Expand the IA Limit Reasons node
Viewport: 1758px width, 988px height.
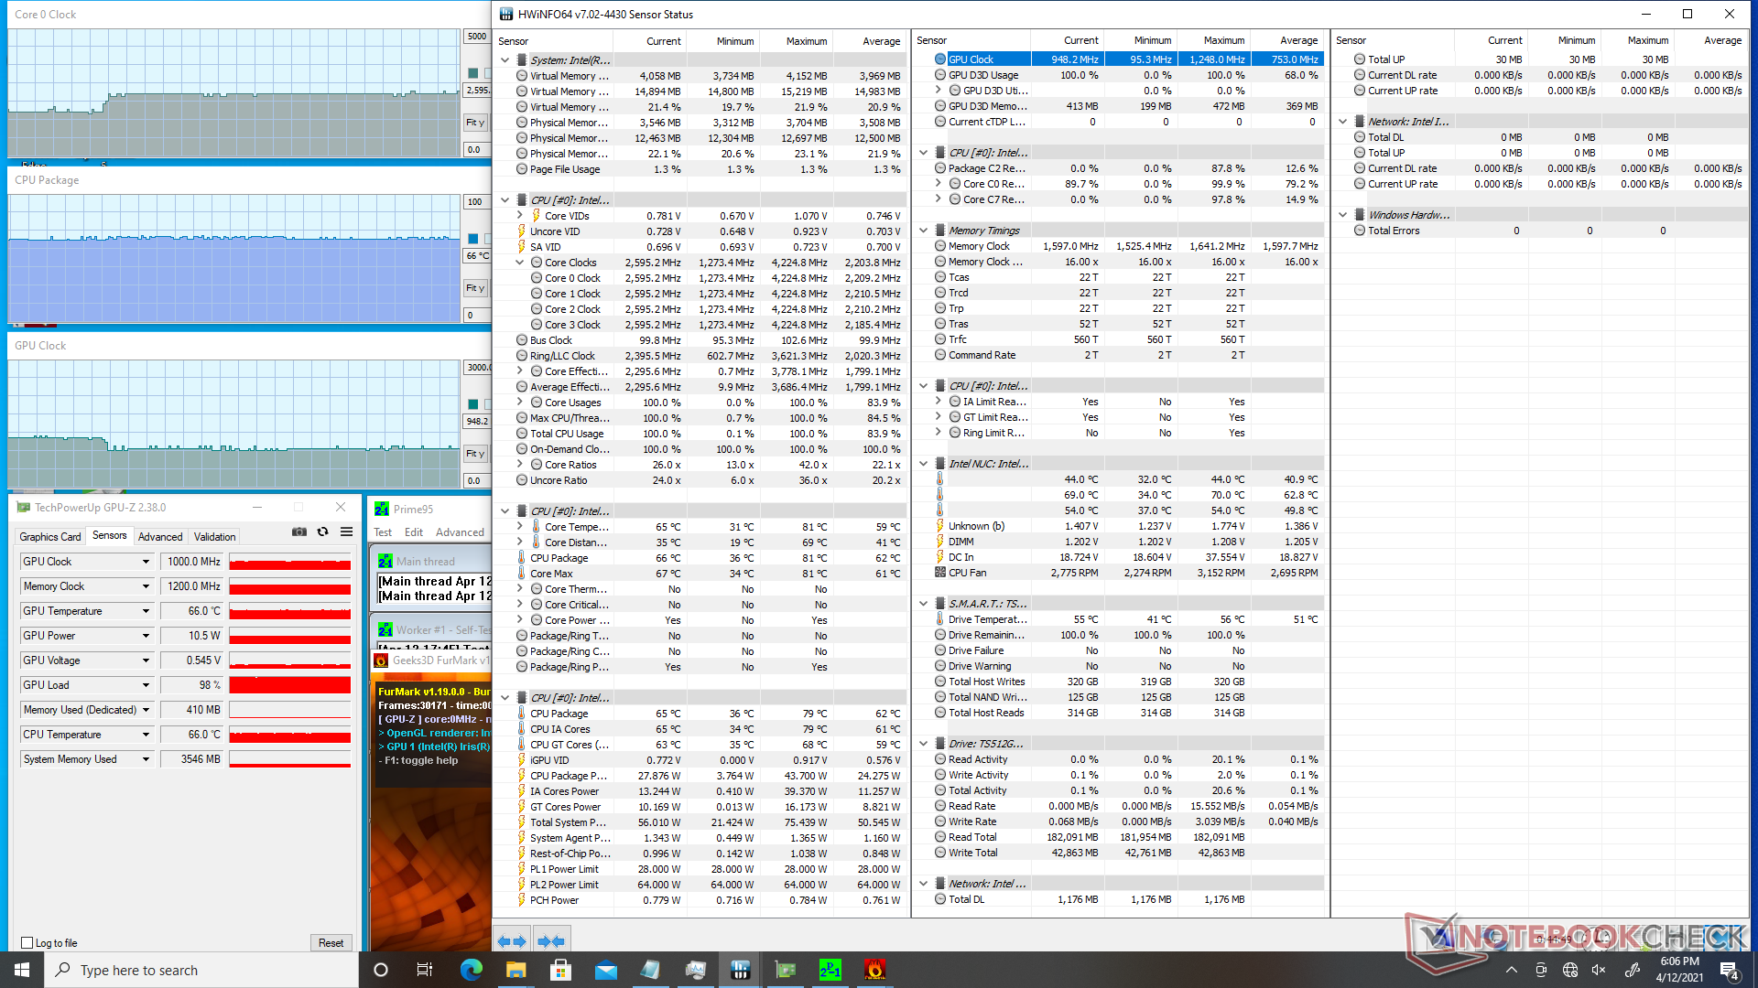tap(939, 402)
